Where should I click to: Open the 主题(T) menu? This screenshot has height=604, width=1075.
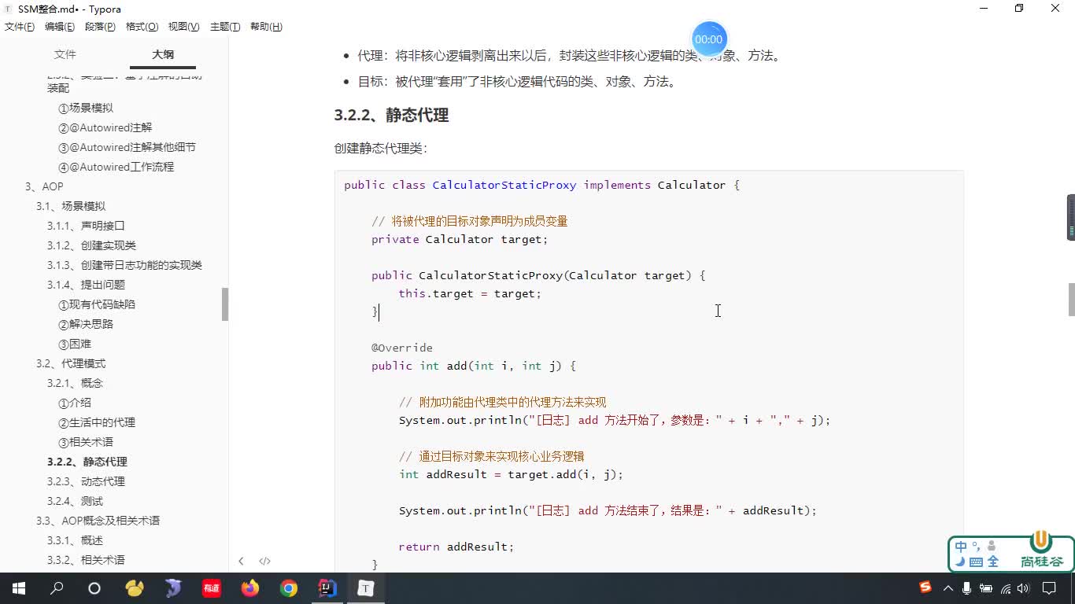coord(225,27)
